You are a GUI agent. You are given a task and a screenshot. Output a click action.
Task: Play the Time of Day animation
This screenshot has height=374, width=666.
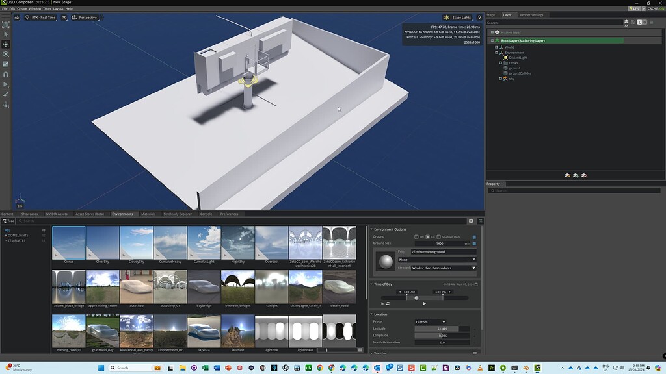click(425, 303)
